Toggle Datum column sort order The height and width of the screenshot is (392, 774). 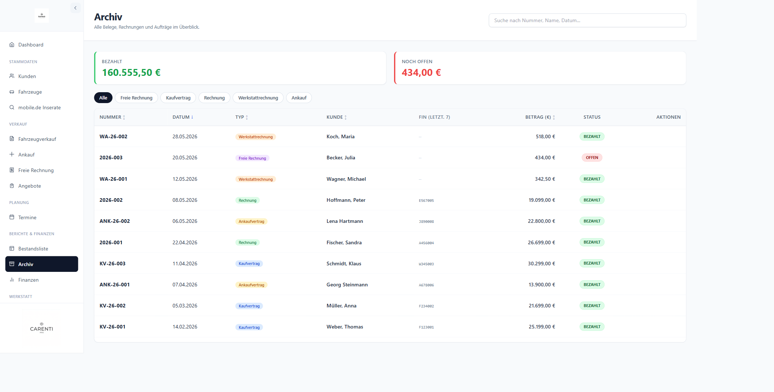tap(183, 117)
